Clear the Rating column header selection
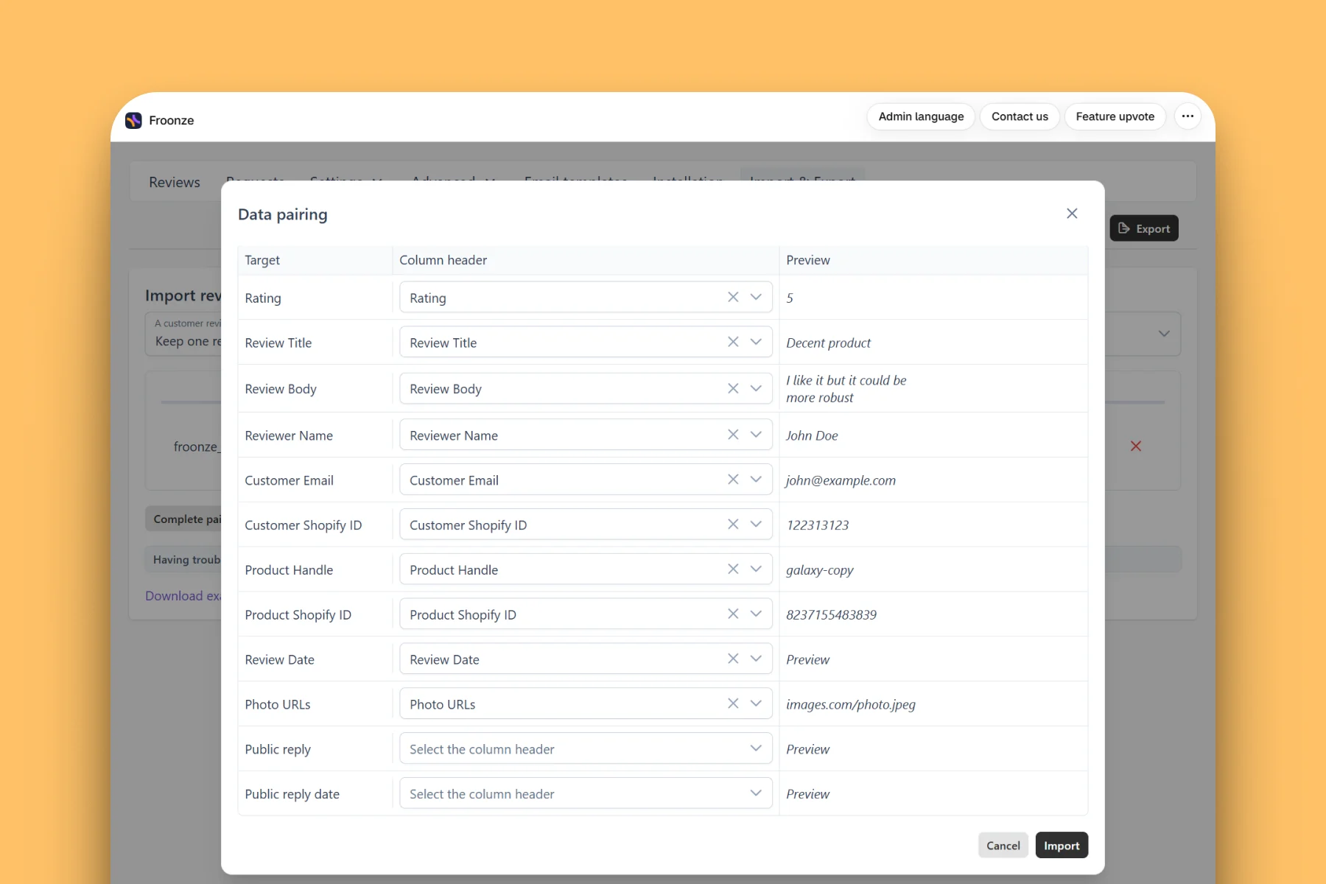 point(733,297)
